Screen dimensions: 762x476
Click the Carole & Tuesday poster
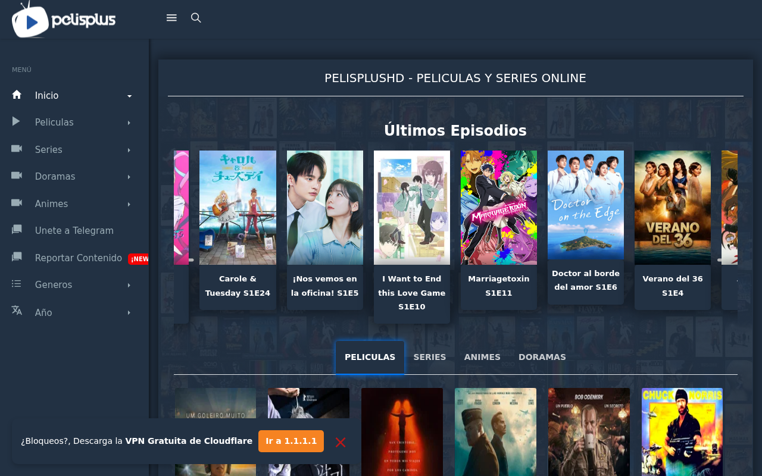click(x=238, y=208)
